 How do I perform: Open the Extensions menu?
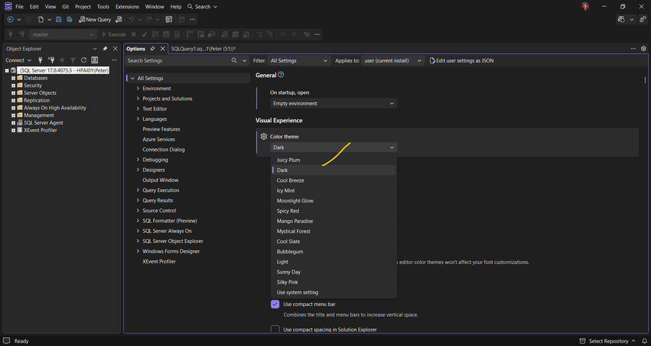pos(127,6)
